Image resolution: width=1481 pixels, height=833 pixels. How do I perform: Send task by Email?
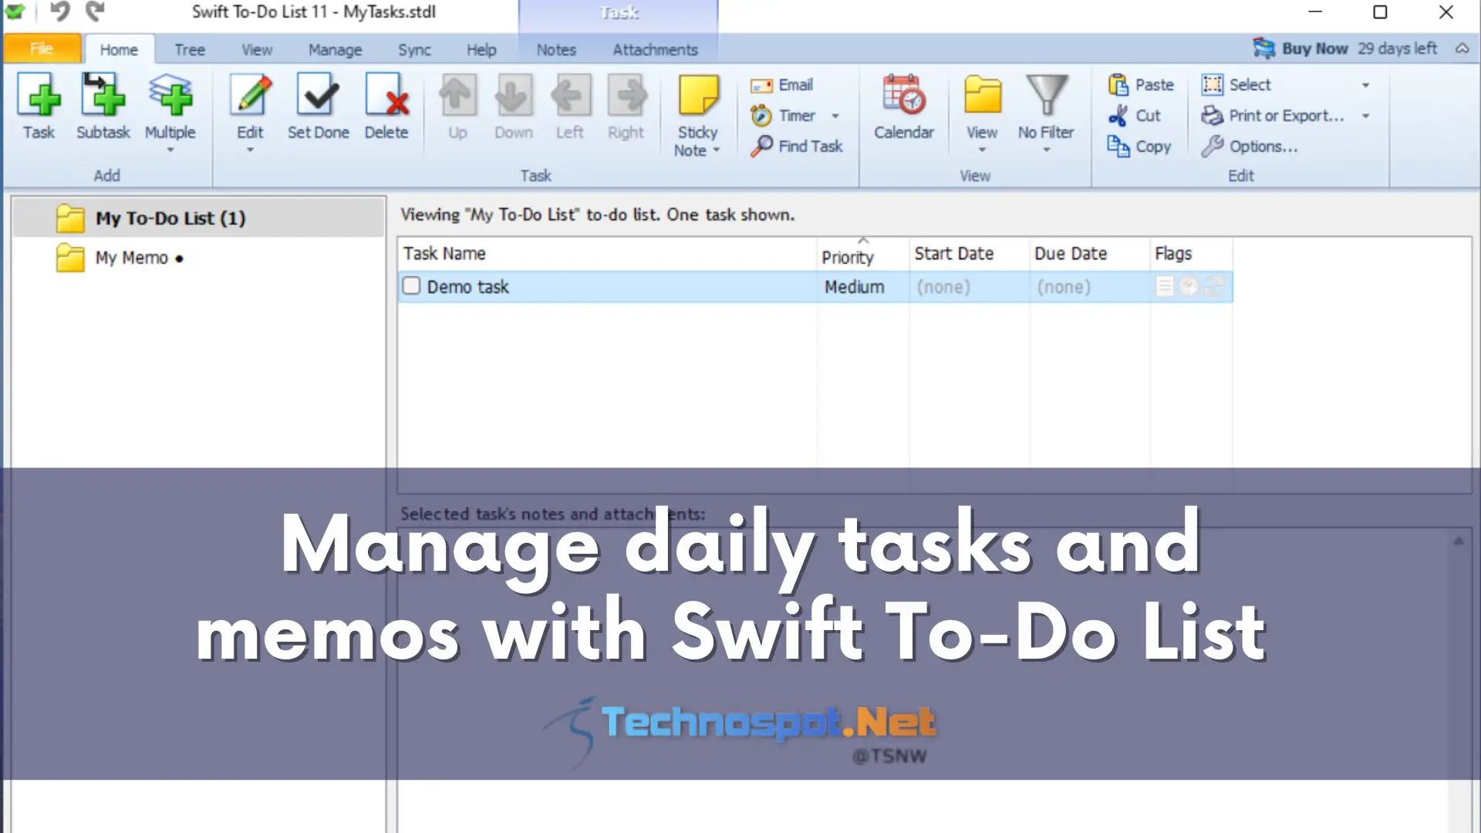pyautogui.click(x=781, y=85)
